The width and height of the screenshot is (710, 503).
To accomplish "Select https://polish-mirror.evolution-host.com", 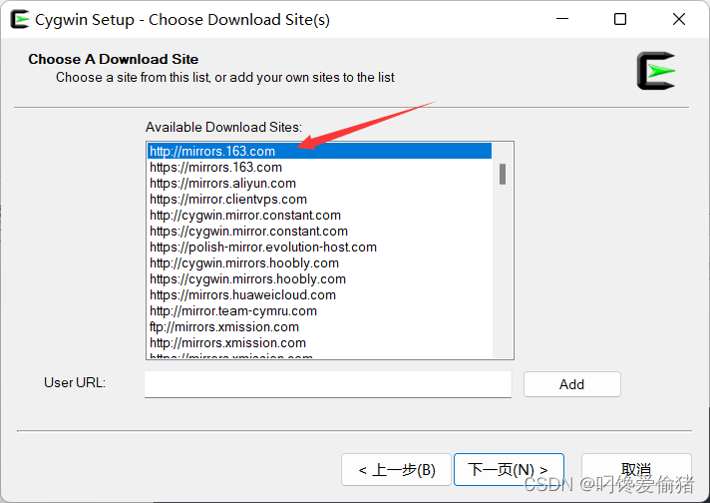I will [320, 247].
